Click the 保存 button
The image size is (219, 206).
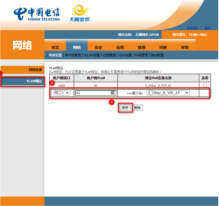125,108
